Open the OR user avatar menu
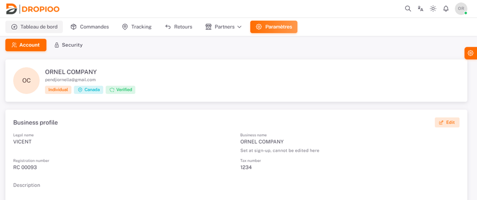The image size is (477, 200). pyautogui.click(x=461, y=9)
